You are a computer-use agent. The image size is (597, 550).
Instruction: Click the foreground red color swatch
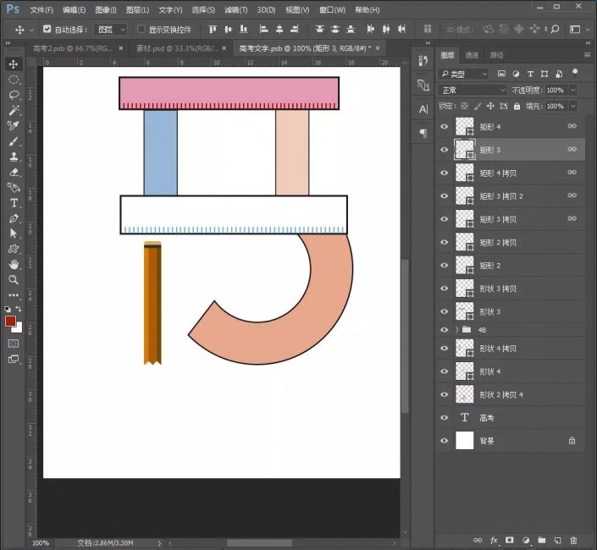[10, 321]
